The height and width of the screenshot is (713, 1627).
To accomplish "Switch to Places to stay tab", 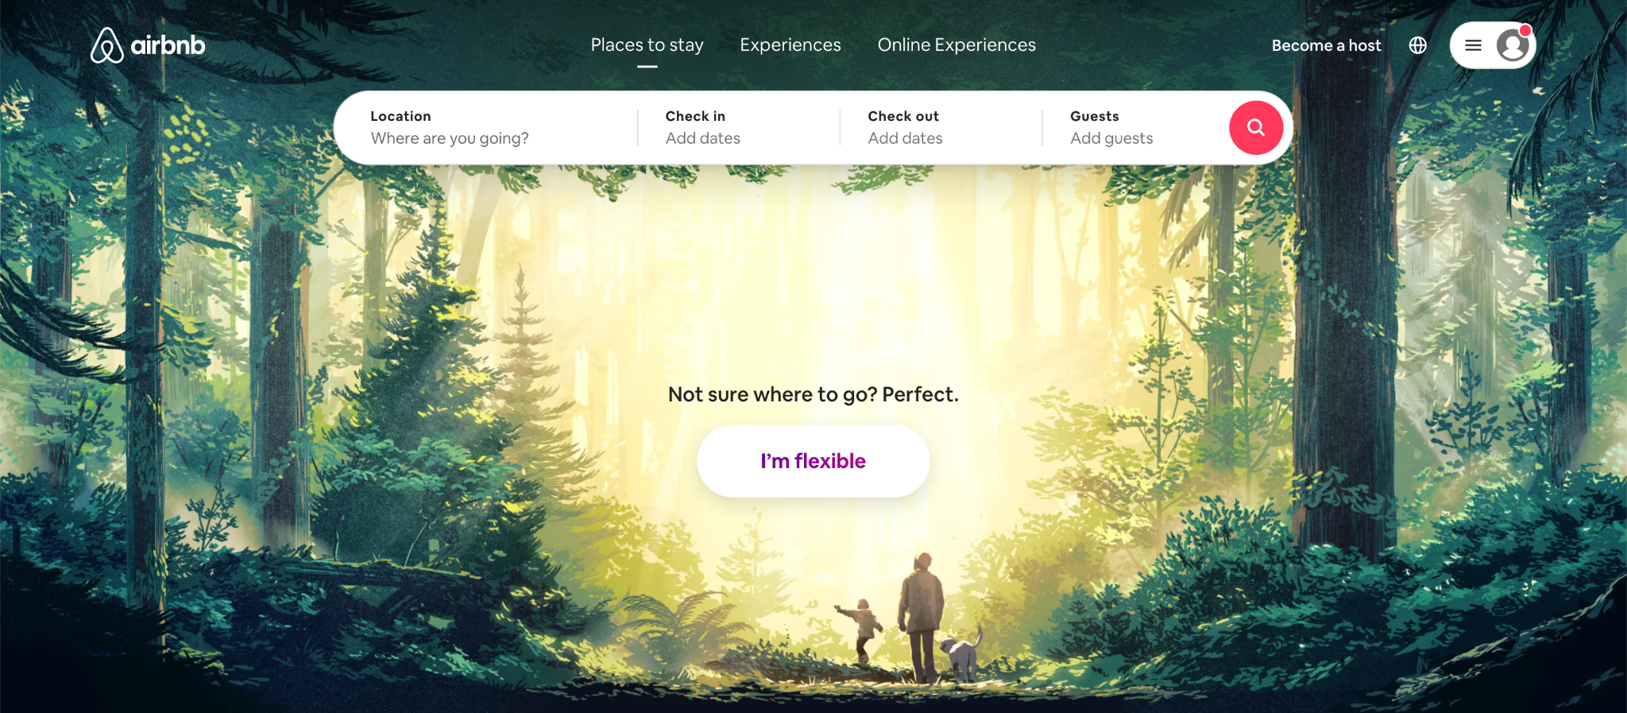I will 647,45.
